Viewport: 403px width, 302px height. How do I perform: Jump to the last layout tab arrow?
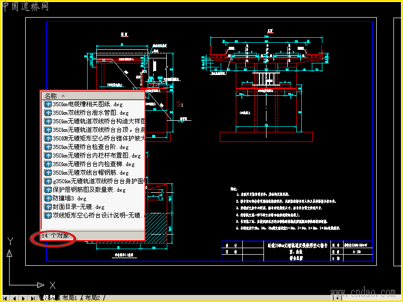coord(33,298)
